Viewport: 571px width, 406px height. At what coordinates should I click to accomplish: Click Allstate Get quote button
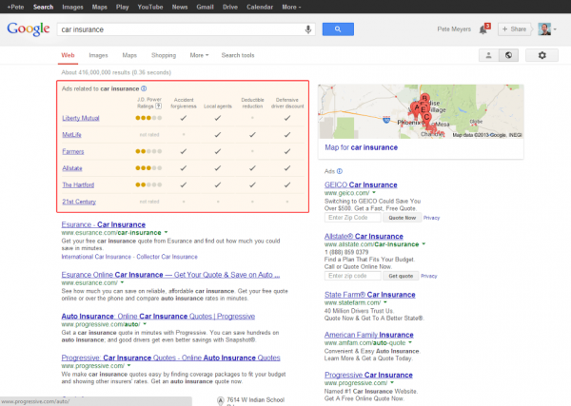coord(401,276)
